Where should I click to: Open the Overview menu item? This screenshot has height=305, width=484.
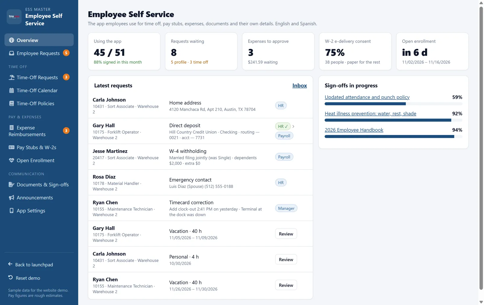[x=39, y=40]
